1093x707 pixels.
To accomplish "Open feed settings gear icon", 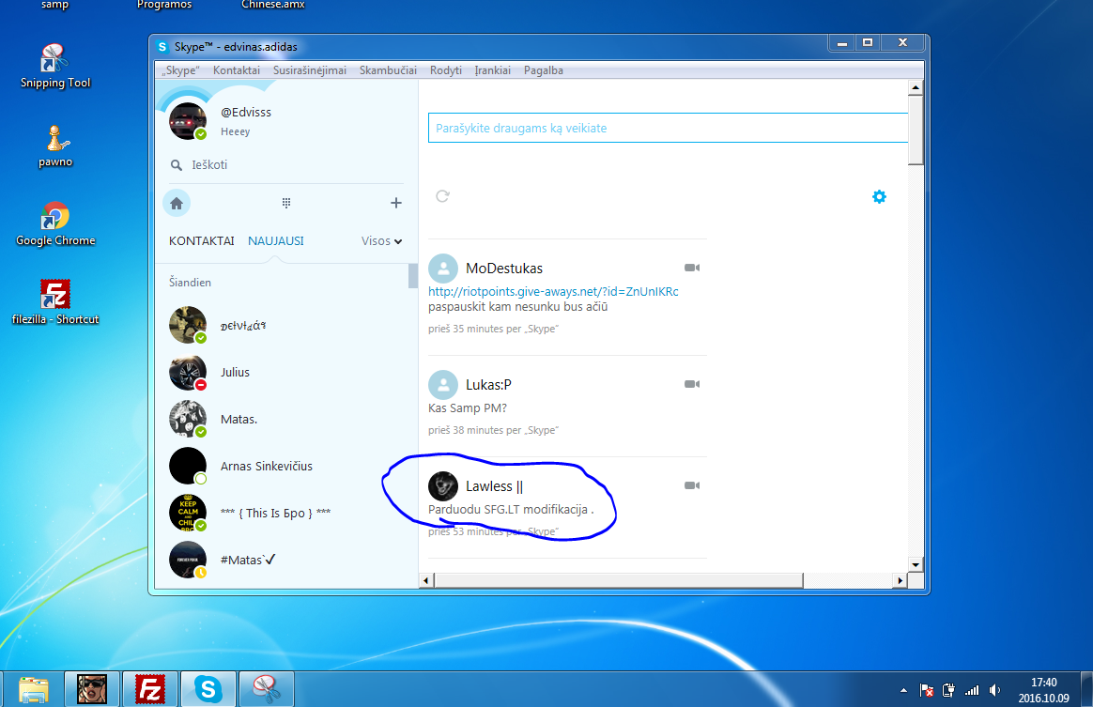I will pos(879,196).
